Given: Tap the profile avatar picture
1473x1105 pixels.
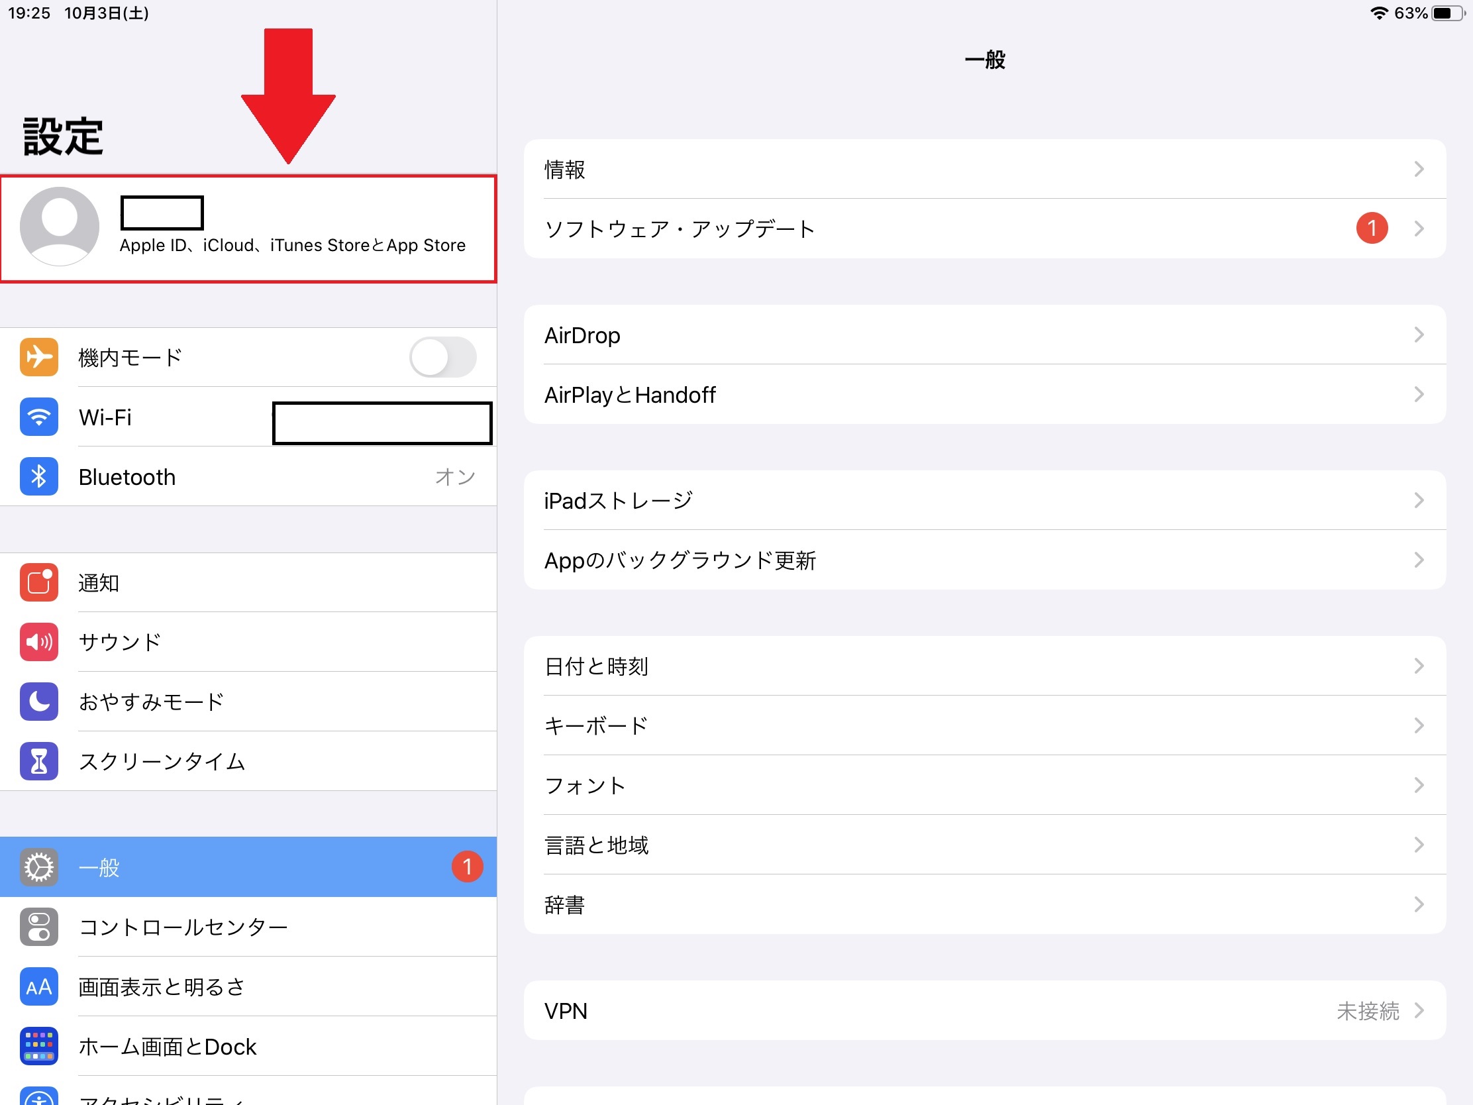Looking at the screenshot, I should coord(59,227).
